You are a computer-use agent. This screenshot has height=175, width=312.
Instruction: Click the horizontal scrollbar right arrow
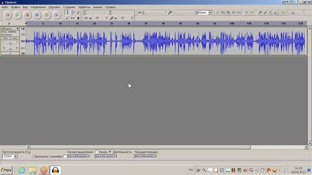pyautogui.click(x=306, y=147)
